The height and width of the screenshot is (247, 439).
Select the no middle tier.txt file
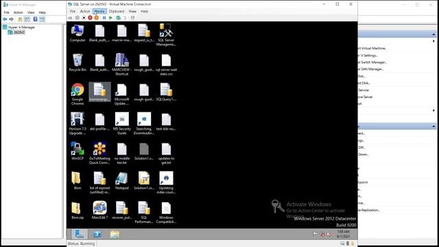tap(122, 153)
